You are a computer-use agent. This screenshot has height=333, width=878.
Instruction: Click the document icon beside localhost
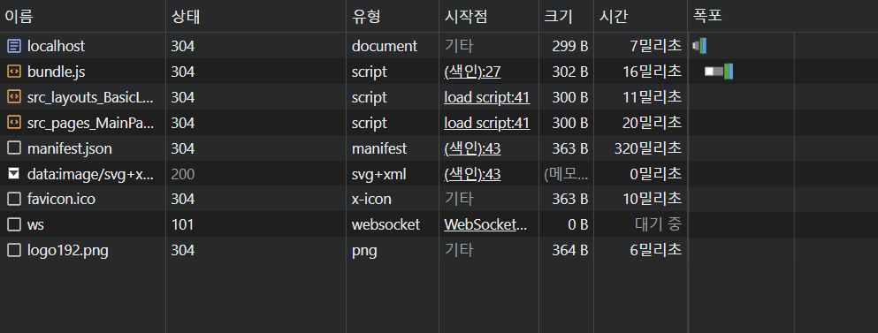pos(14,46)
